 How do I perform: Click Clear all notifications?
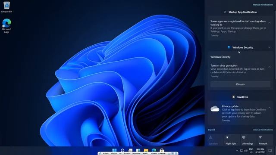click(x=263, y=130)
